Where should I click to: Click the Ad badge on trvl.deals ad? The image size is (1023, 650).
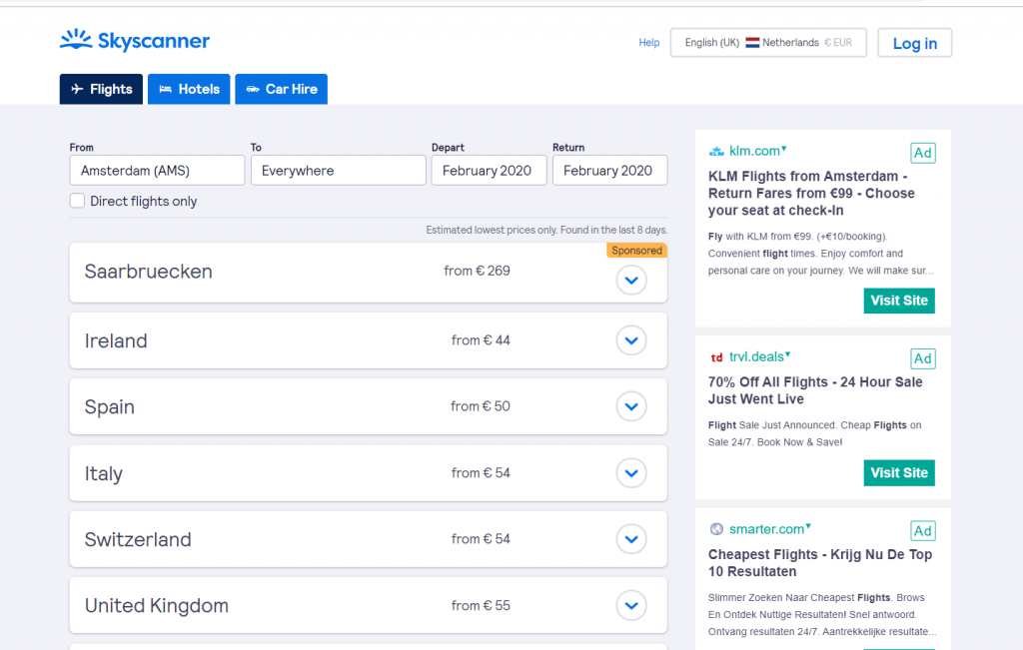click(x=922, y=358)
